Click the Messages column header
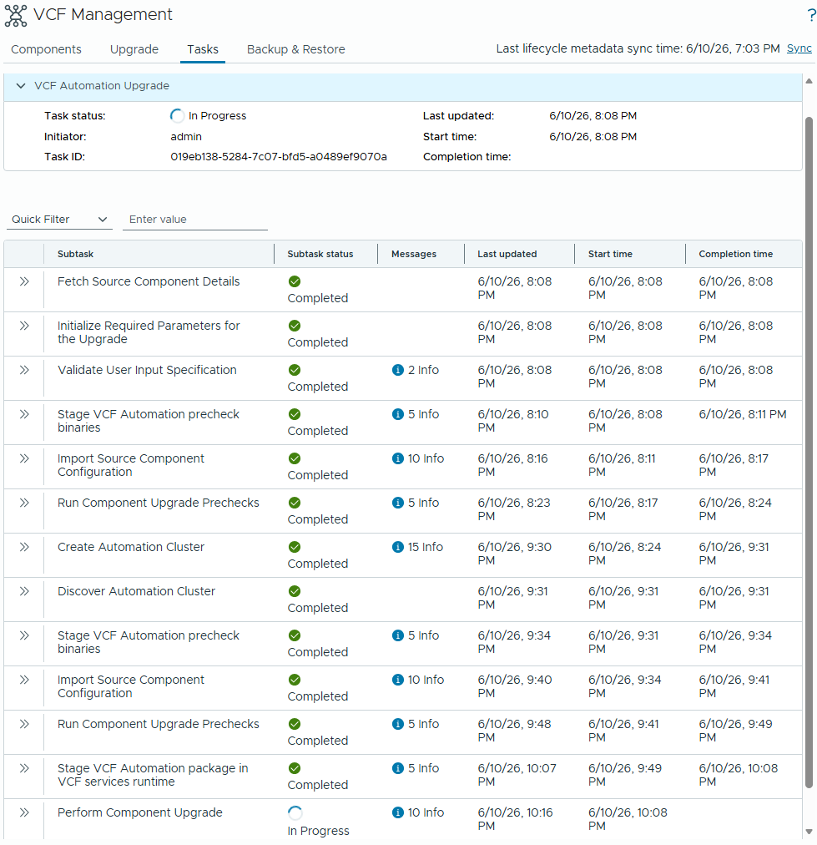Viewport: 817px width, 845px height. click(x=414, y=254)
